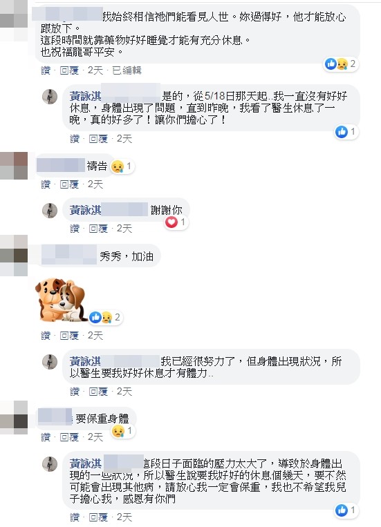Reply to the 禱告 comment
This screenshot has height=527, width=381.
69,184
